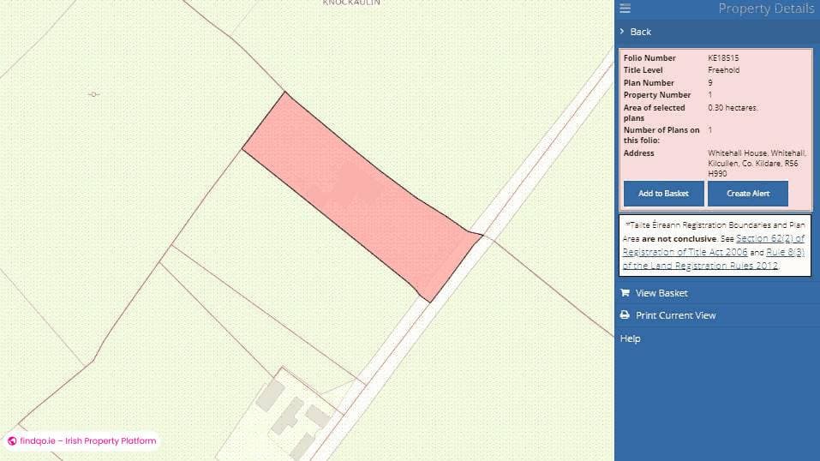Follow the Rule 8(3) Land Registration Rules link
The width and height of the screenshot is (820, 461).
coord(786,252)
